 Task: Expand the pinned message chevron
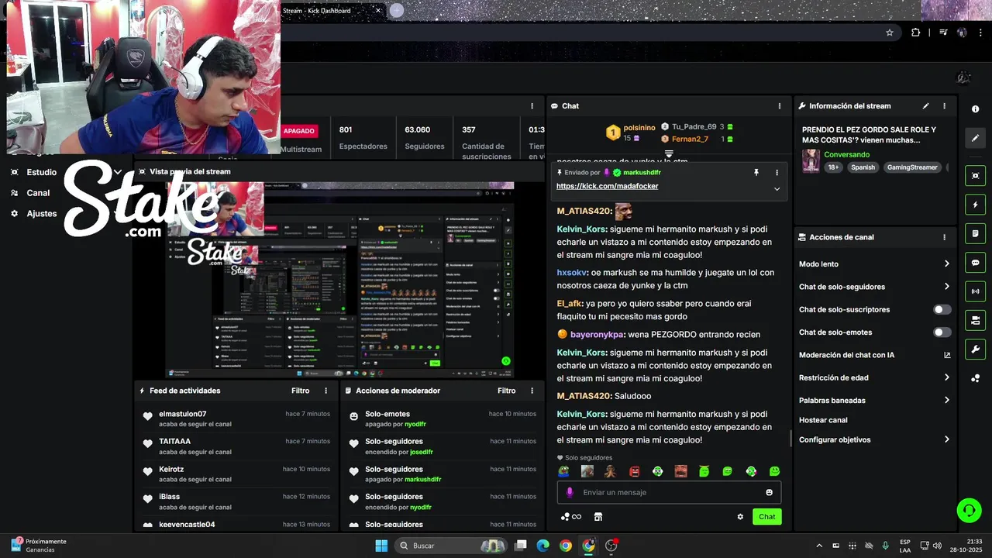click(777, 188)
